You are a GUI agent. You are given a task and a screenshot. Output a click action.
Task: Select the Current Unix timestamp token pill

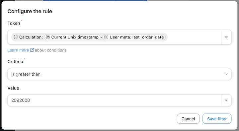72,37
